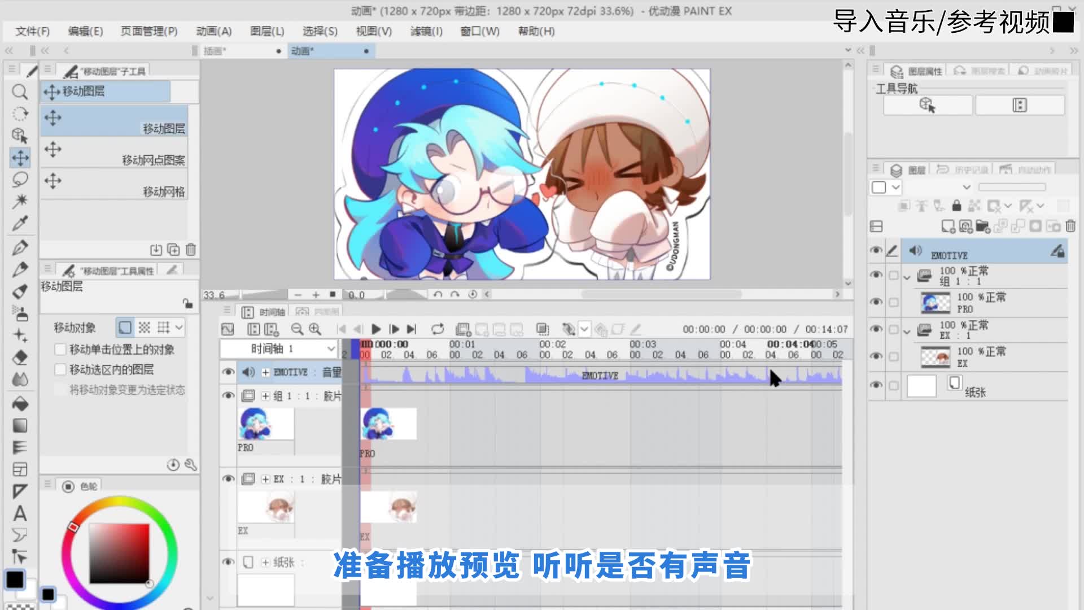Open the blending mode dropdown in layer panel
This screenshot has height=610, width=1084.
pyautogui.click(x=967, y=187)
